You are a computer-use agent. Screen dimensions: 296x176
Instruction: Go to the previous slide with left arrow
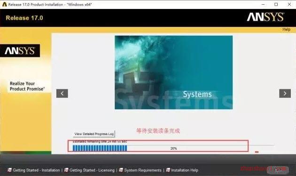coord(62,93)
